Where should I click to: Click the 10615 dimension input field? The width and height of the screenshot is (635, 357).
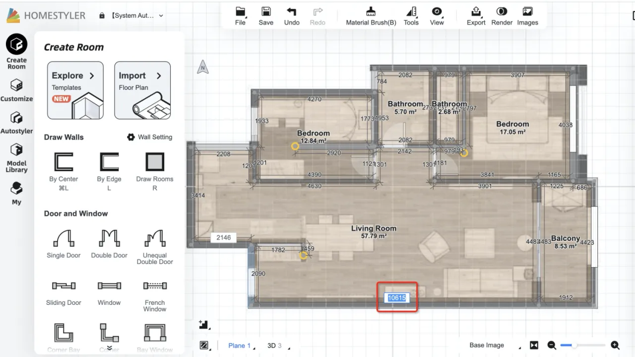pyautogui.click(x=397, y=298)
